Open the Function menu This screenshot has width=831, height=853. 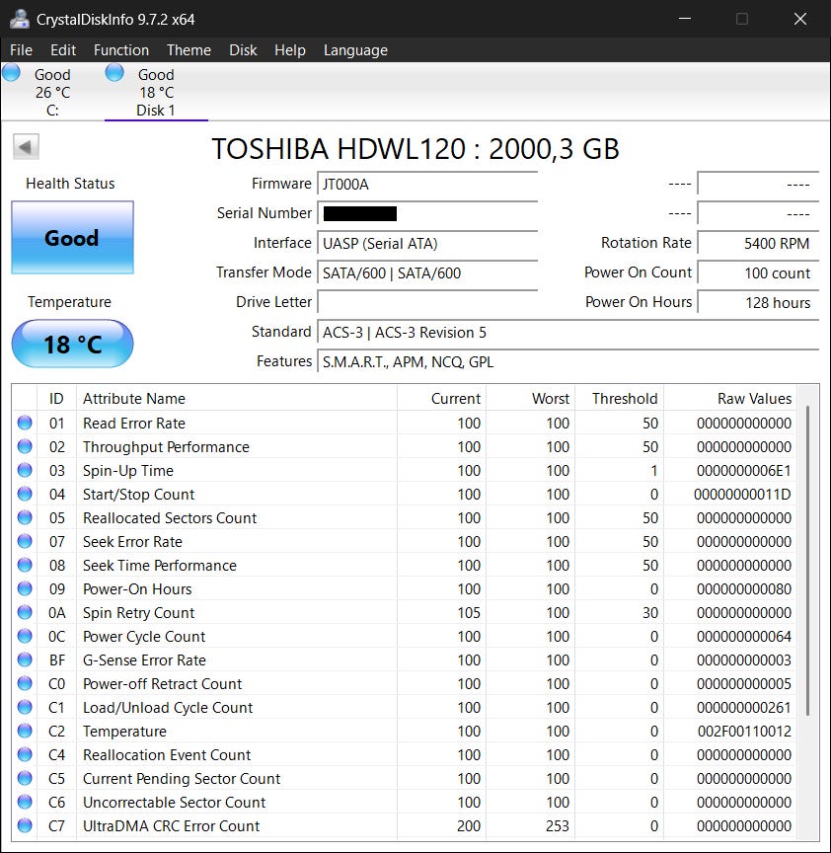click(x=121, y=50)
